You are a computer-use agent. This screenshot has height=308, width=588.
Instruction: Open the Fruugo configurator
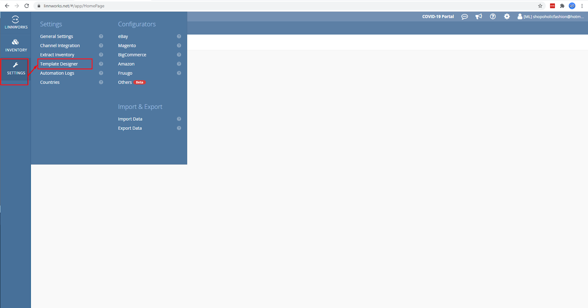pyautogui.click(x=125, y=73)
